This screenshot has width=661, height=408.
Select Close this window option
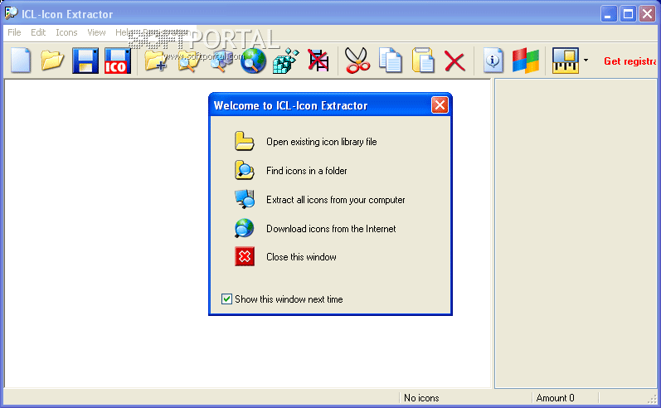click(x=301, y=257)
